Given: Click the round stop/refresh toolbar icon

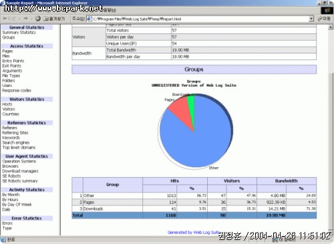Looking at the screenshot, I should tap(38, 19).
